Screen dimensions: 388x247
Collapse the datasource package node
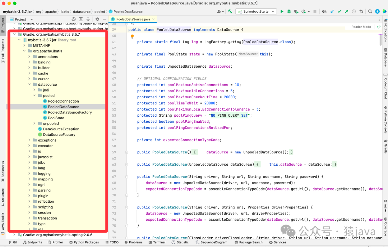click(x=29, y=84)
